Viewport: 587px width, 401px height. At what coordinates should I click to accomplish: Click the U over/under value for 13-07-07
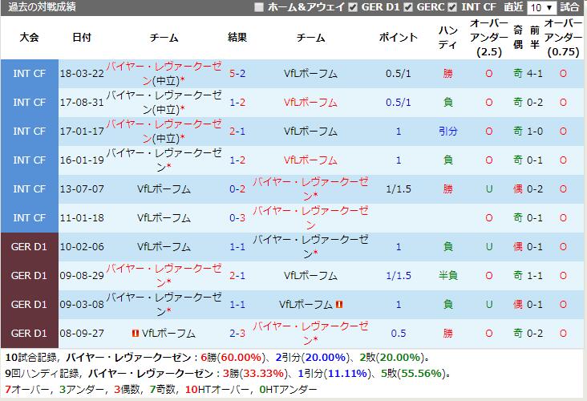click(489, 188)
